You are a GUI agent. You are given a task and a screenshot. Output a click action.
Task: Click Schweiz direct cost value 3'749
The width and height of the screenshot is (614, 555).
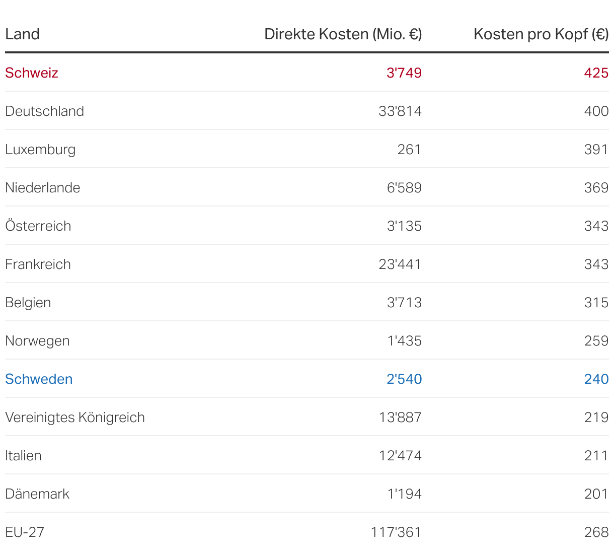click(404, 73)
